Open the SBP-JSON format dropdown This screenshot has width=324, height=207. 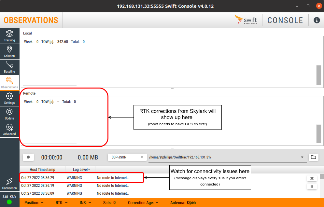pos(127,157)
